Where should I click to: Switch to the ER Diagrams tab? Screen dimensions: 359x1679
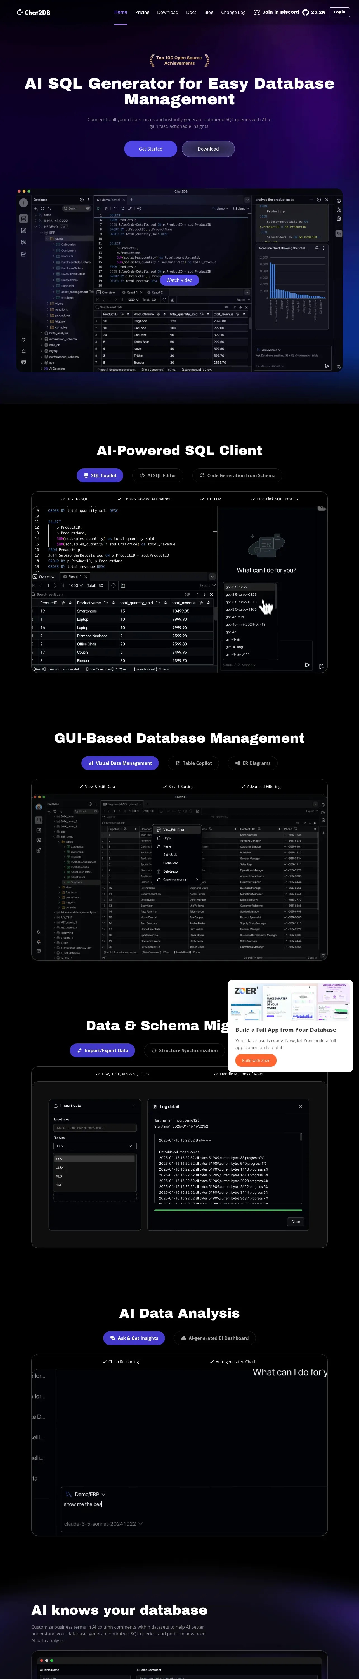click(253, 763)
